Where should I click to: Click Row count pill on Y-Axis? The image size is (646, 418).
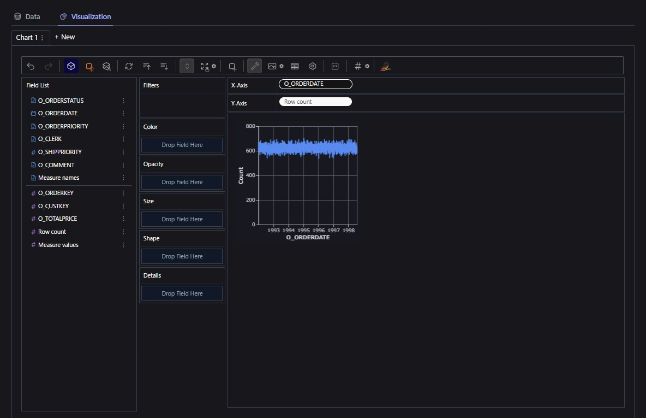click(x=315, y=102)
